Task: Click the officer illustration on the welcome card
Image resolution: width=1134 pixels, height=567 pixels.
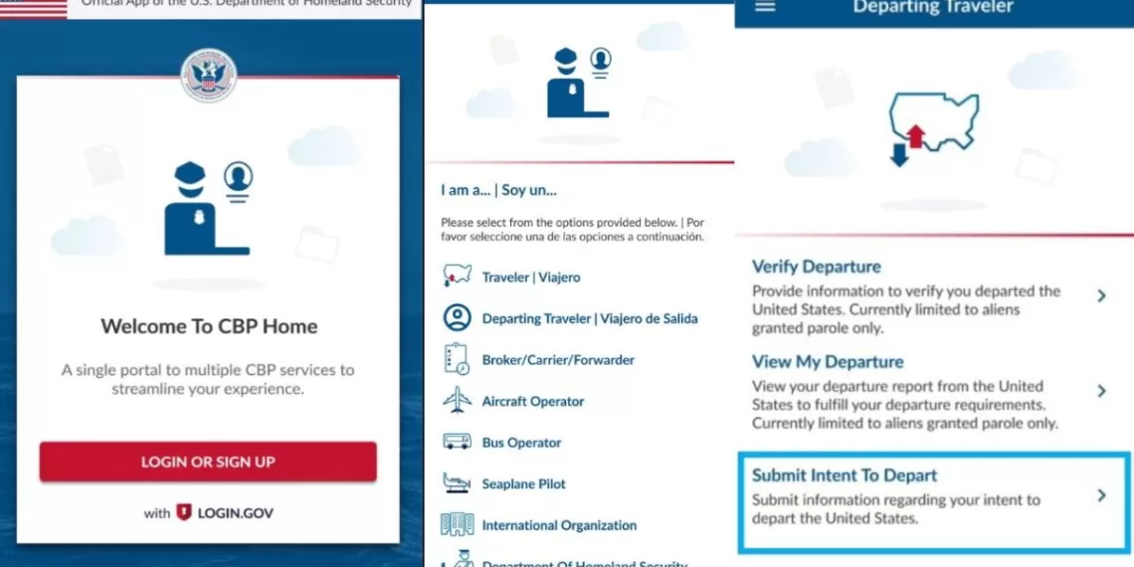Action: point(208,208)
